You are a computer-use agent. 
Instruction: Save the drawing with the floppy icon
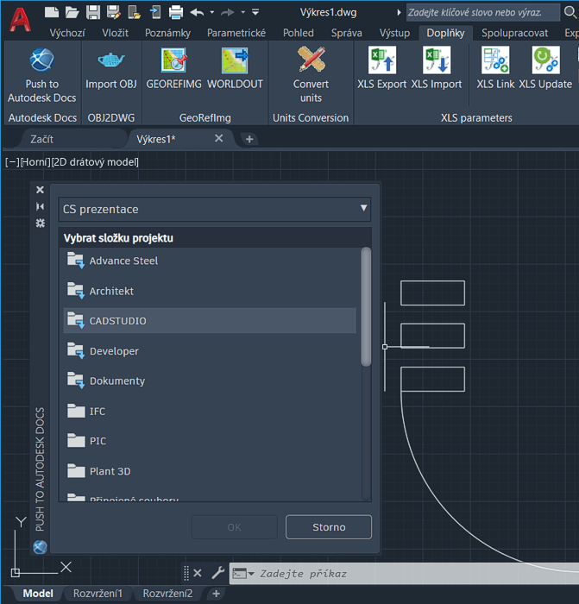click(93, 12)
